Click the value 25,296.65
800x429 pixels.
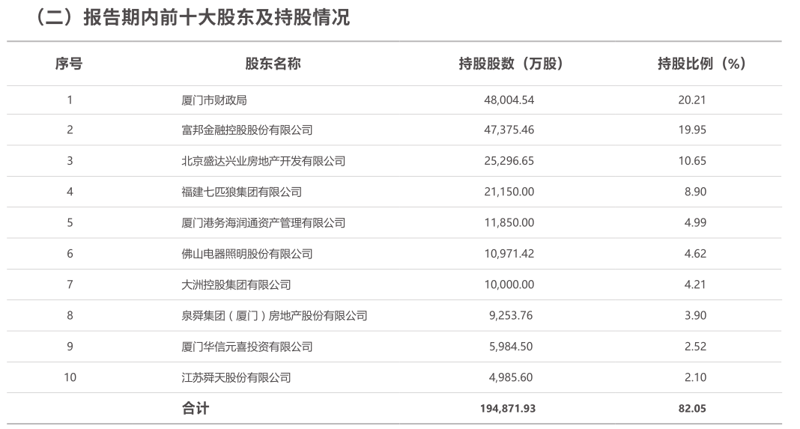(509, 161)
